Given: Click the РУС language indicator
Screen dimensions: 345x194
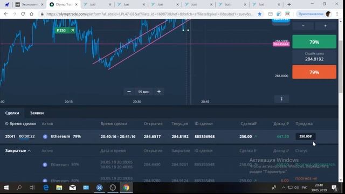Looking at the screenshot, I should click(305, 188).
